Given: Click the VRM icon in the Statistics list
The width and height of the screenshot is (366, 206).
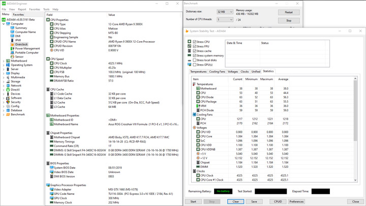Looking at the screenshot, I should 198,106.
